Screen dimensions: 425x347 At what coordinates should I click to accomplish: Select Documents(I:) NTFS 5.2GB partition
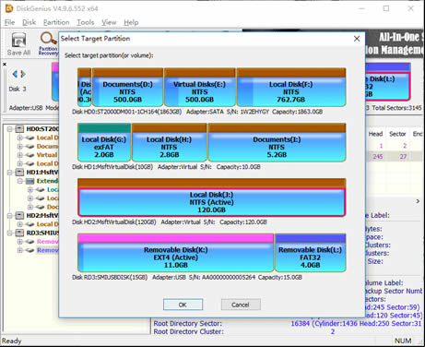click(x=277, y=142)
